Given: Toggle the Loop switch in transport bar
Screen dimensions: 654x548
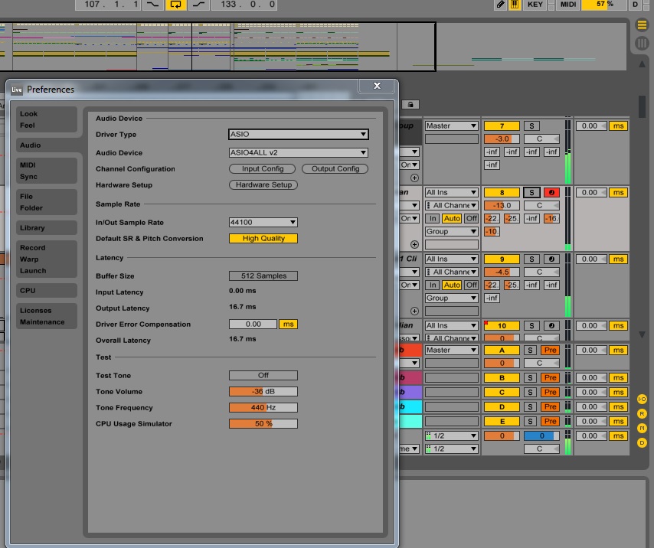Looking at the screenshot, I should 176,5.
